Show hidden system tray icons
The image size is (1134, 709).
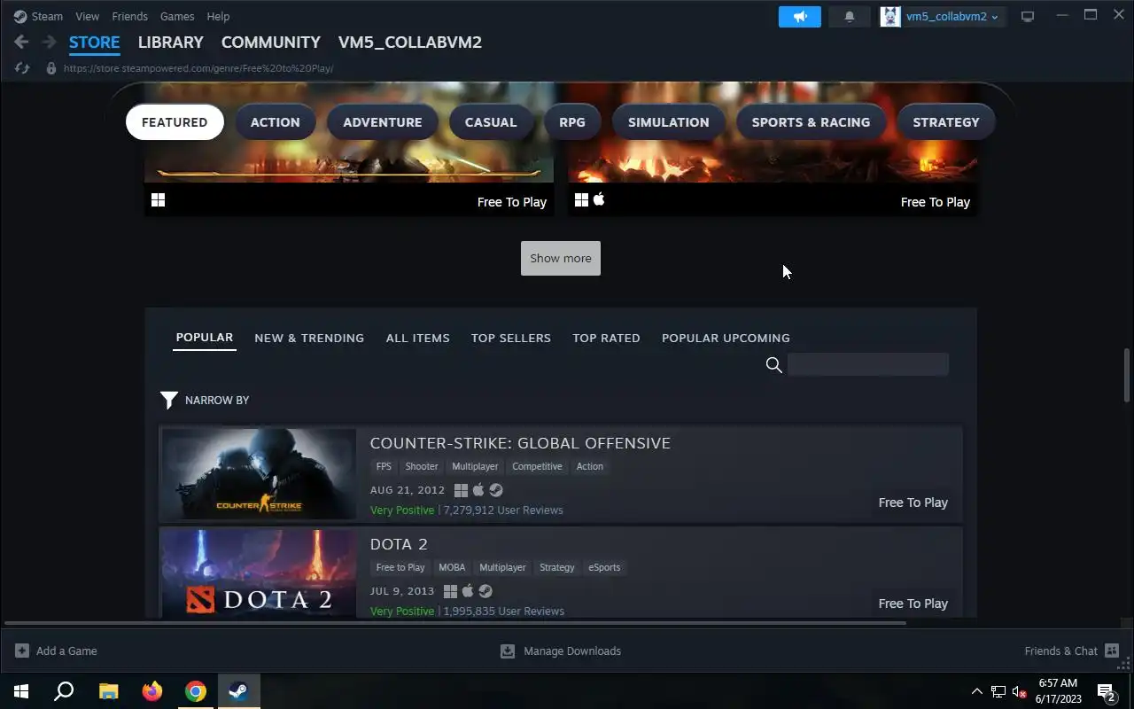pos(976,691)
